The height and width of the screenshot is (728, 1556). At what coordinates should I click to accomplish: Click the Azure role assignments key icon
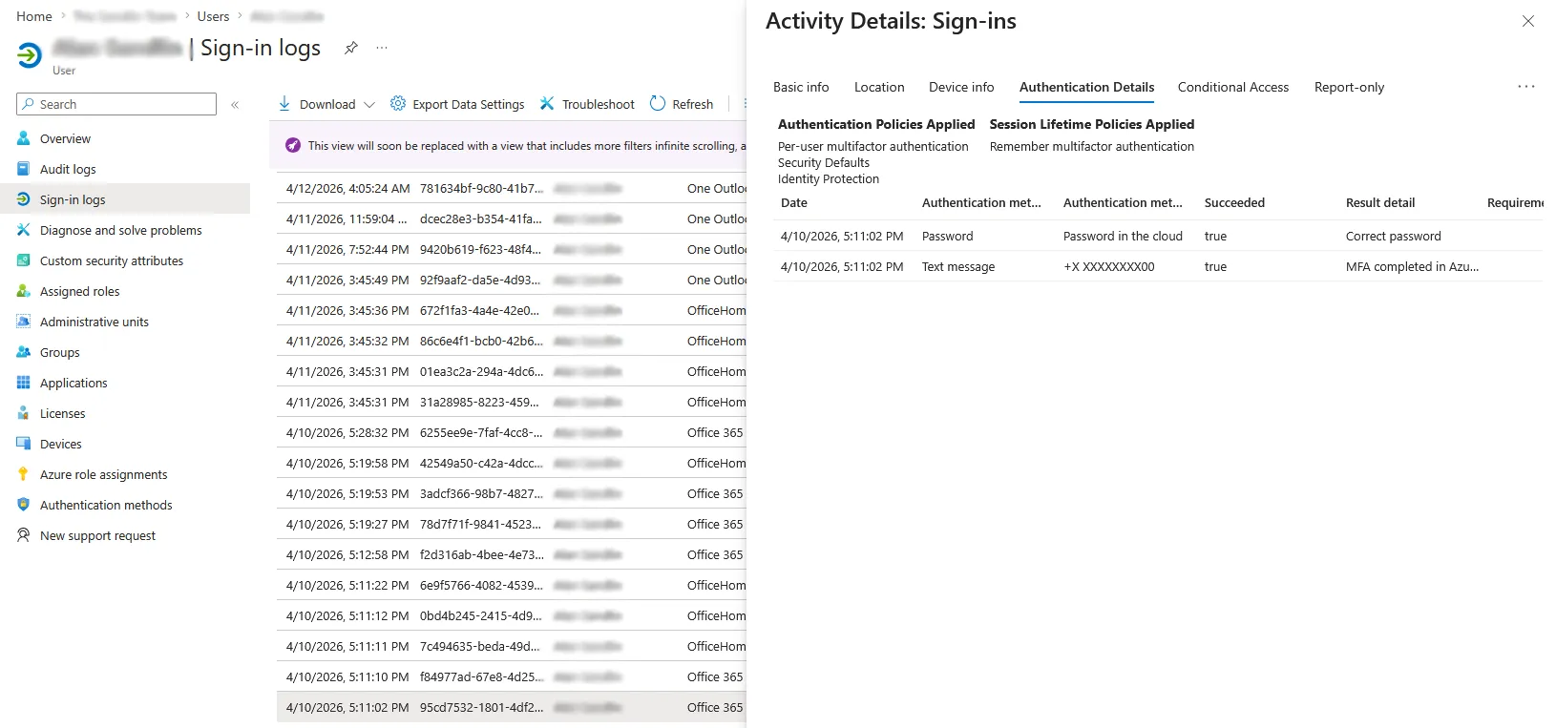click(x=24, y=474)
